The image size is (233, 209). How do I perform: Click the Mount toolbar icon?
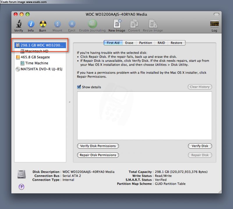pos(57,24)
